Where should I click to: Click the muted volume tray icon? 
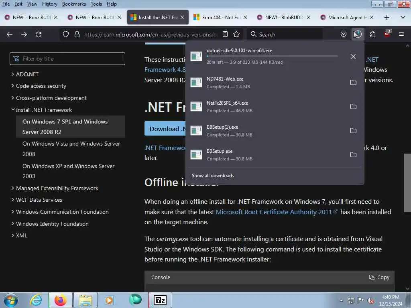[x=370, y=301]
